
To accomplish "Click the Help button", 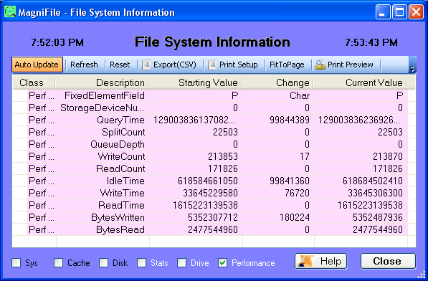I will click(320, 261).
